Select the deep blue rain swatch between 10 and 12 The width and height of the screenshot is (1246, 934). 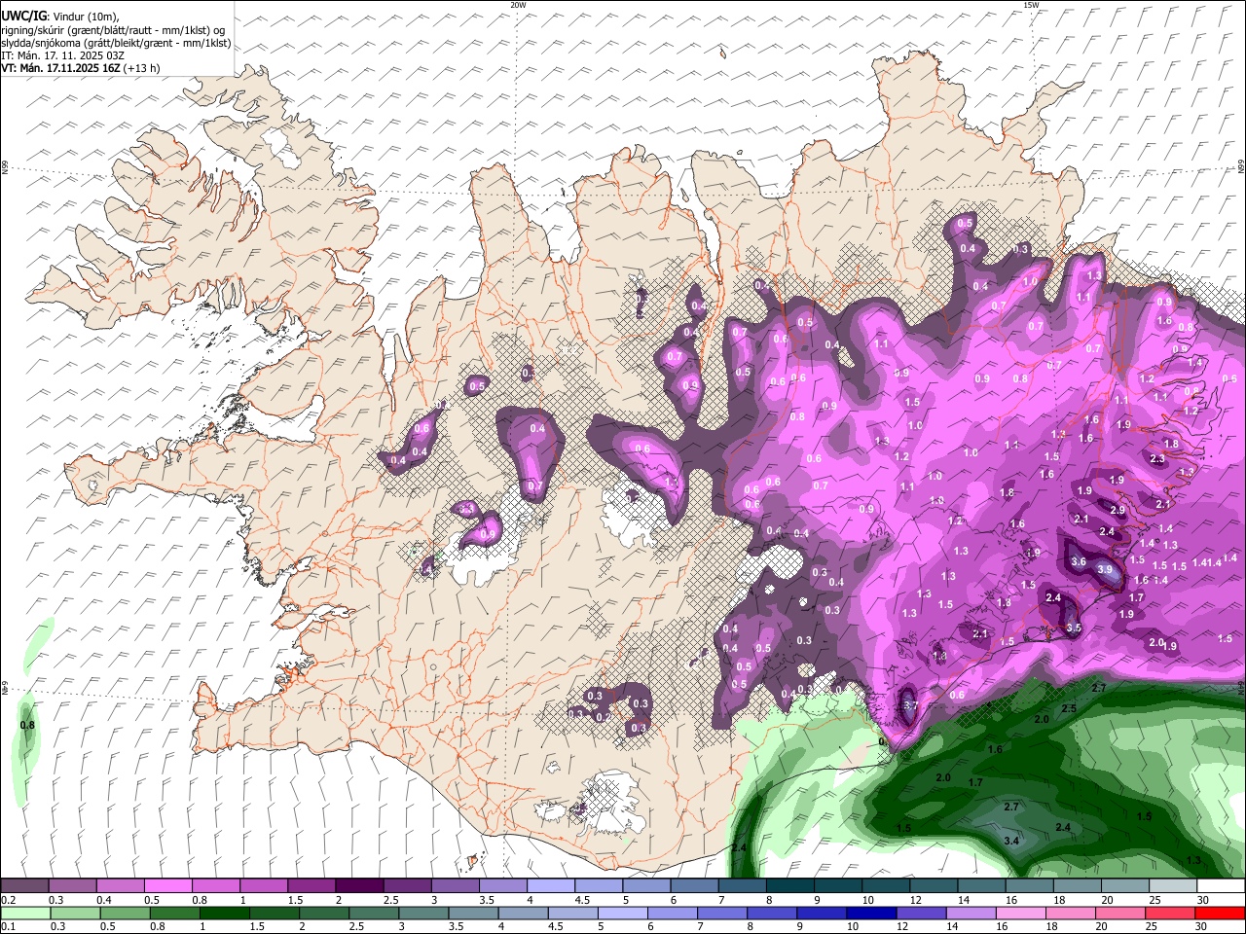871,914
